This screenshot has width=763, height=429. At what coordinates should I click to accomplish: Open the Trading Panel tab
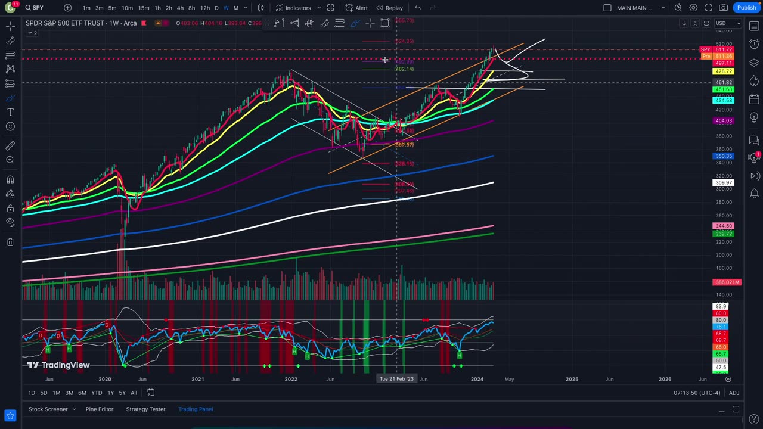(x=196, y=409)
